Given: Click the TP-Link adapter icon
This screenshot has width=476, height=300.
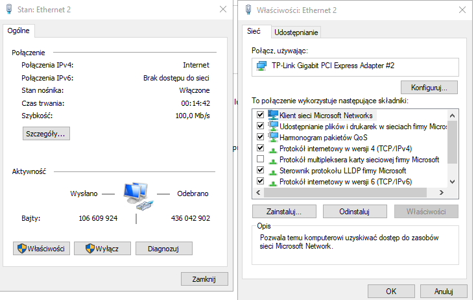Looking at the screenshot, I should pyautogui.click(x=262, y=66).
